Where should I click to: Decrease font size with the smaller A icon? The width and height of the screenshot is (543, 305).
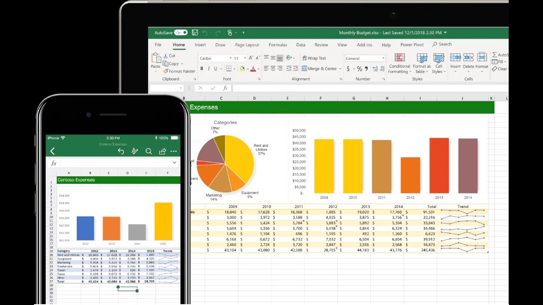pos(257,58)
